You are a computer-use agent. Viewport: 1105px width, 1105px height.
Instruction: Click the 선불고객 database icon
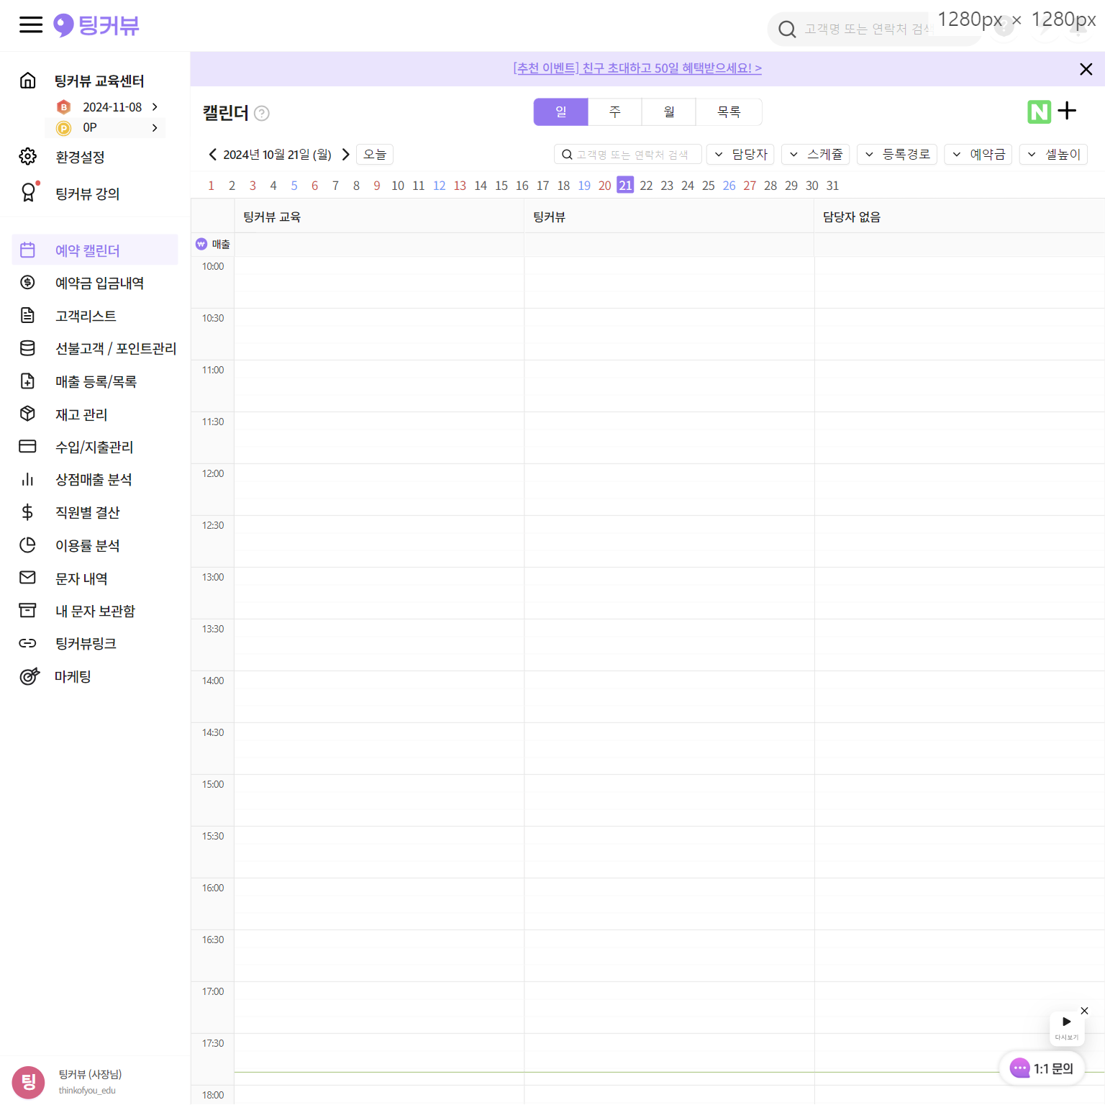[x=28, y=348]
